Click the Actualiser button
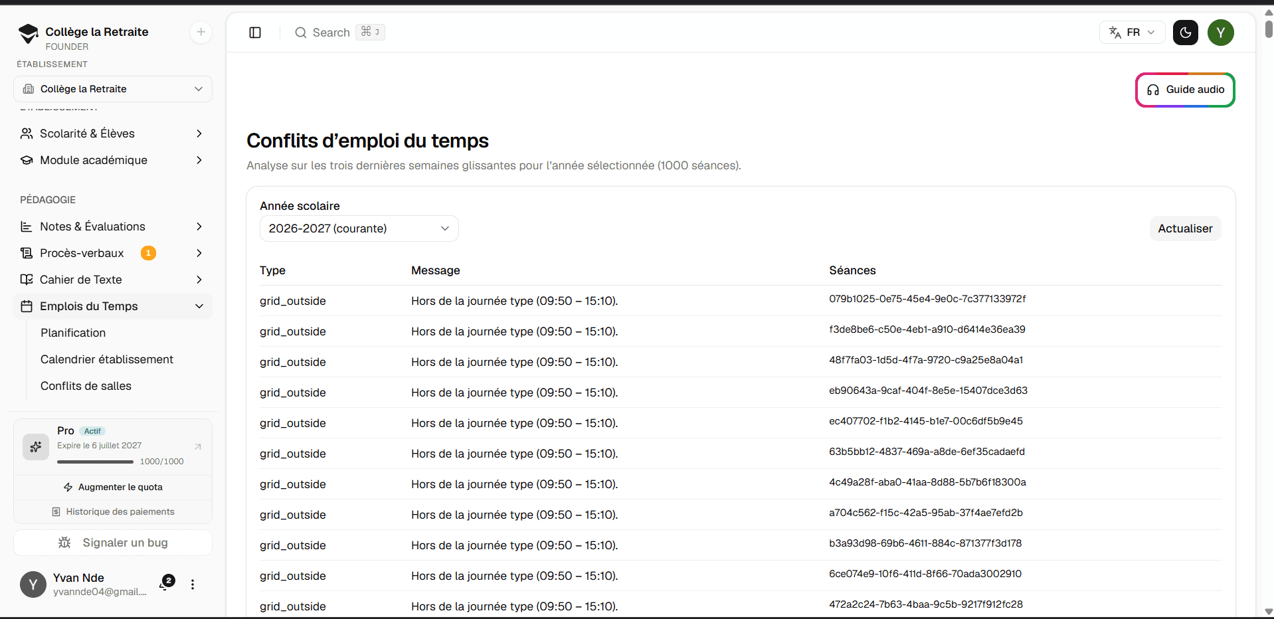This screenshot has height=619, width=1274. click(1185, 228)
